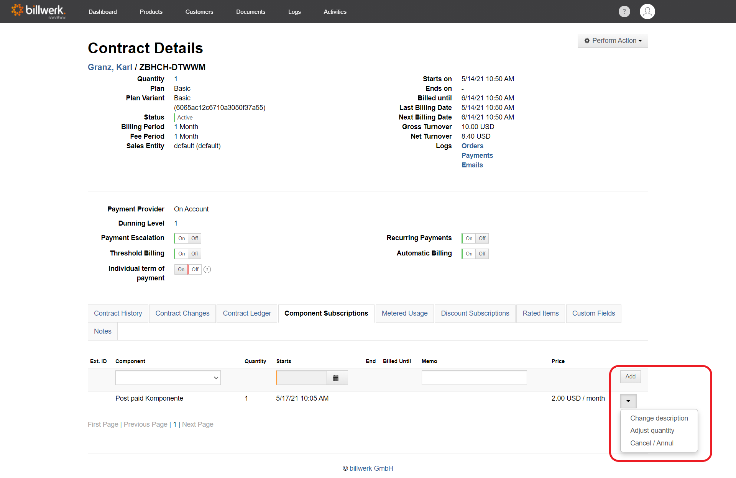Click the Post paid Komponente row text
This screenshot has width=736, height=478.
pos(149,398)
